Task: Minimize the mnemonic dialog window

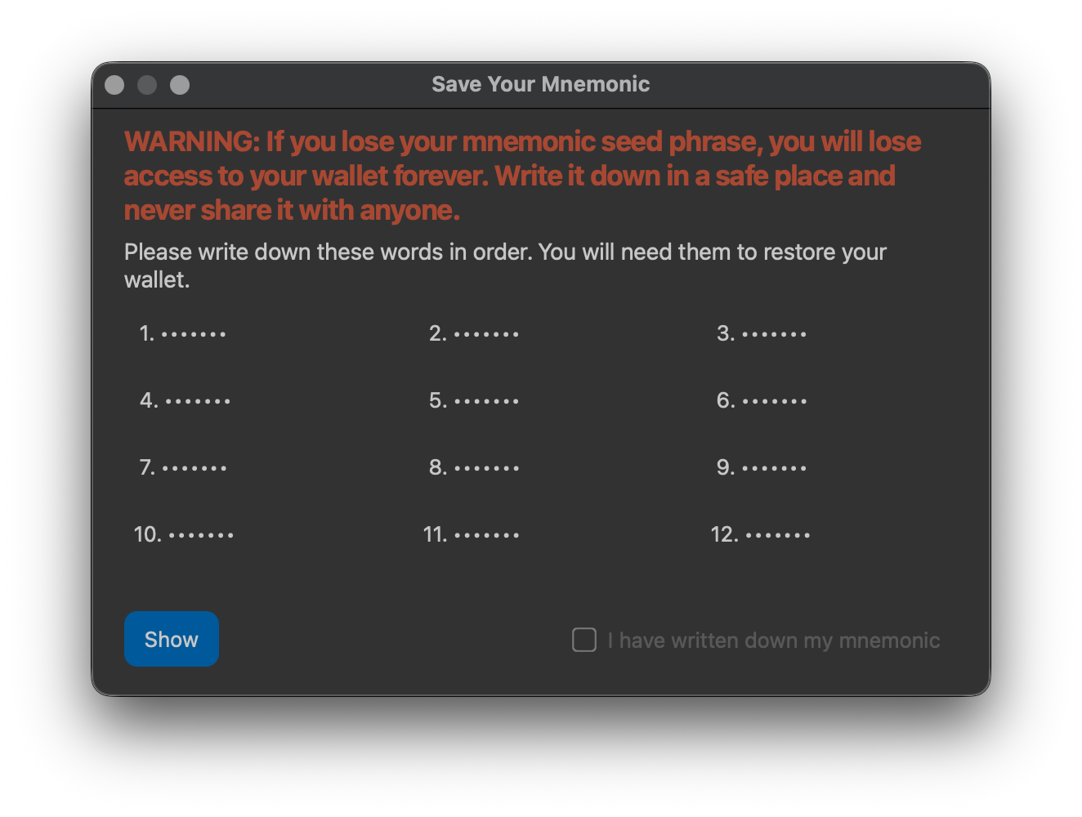Action: [147, 85]
